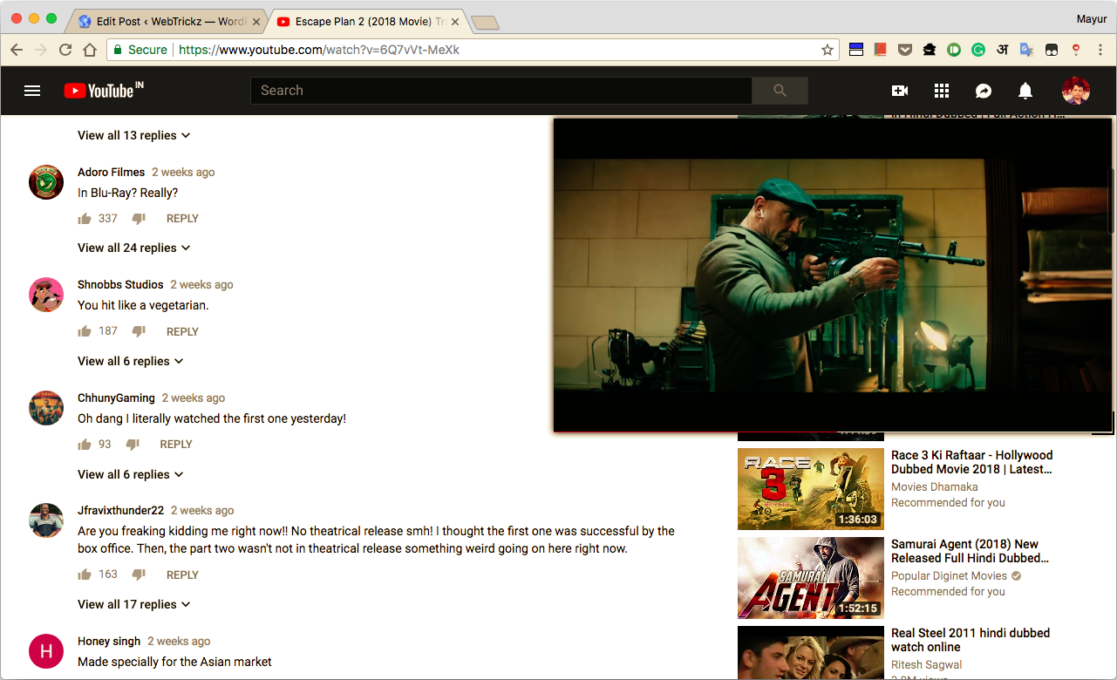Screen dimensions: 1117x680
Task: Open the YouTube share messages icon
Action: [x=984, y=91]
